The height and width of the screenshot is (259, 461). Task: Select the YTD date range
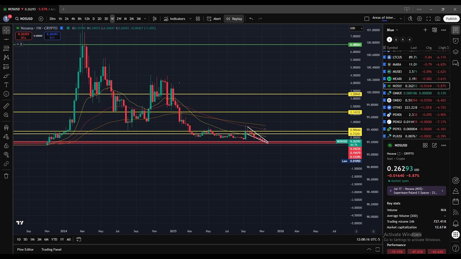[x=54, y=240]
